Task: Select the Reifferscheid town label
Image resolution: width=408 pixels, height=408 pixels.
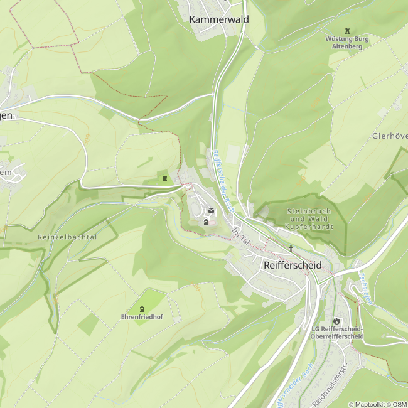Action: coord(293,265)
